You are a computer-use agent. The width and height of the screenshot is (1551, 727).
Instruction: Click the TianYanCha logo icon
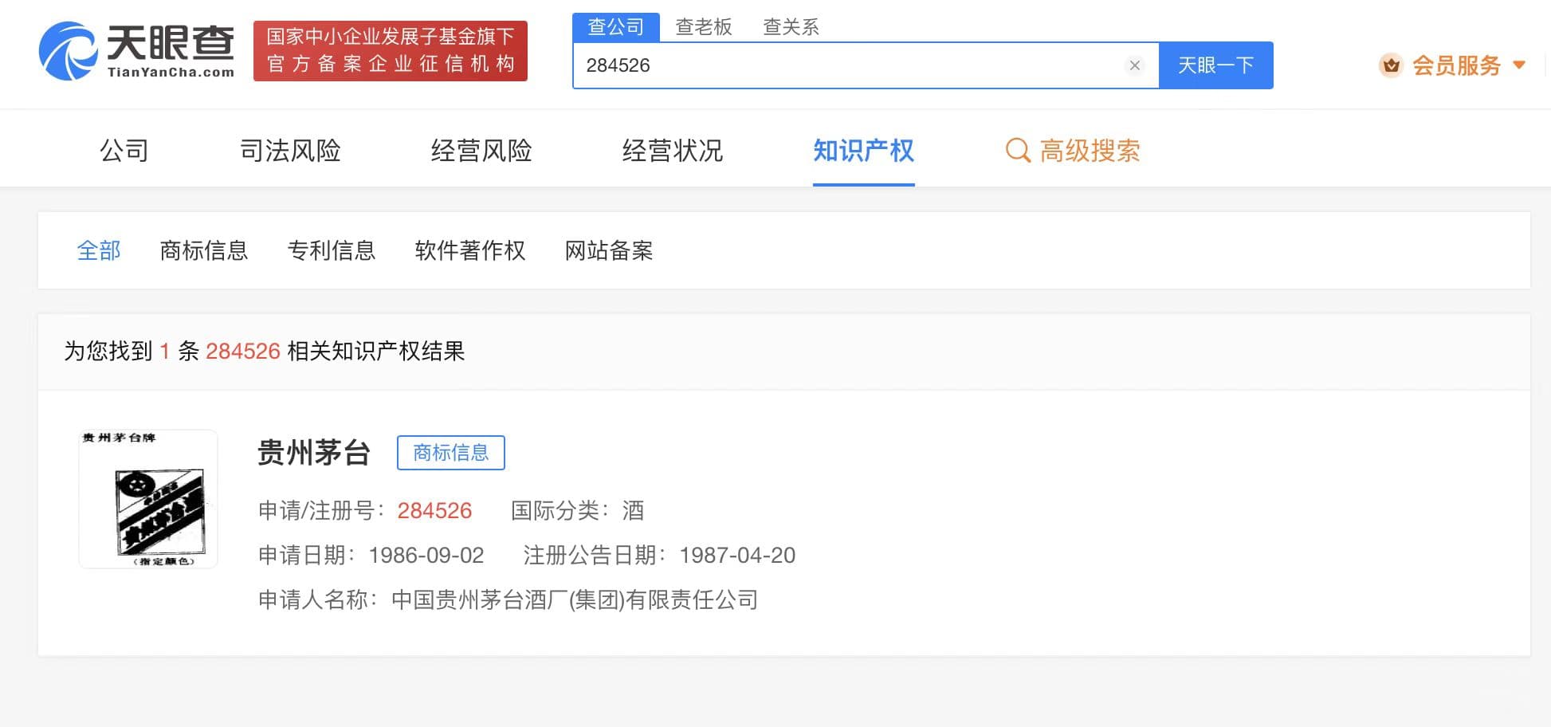coord(69,51)
